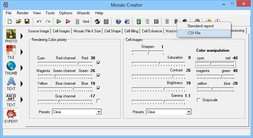Open the Render menu
Viewport: 253px width, 138px height.
point(23,13)
